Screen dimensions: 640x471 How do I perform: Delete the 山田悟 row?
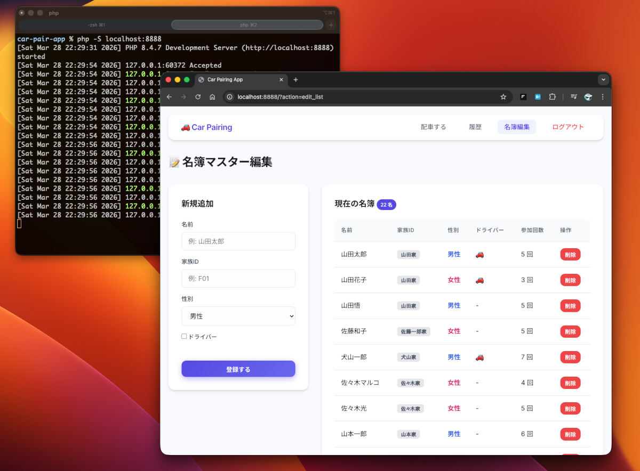click(x=570, y=306)
